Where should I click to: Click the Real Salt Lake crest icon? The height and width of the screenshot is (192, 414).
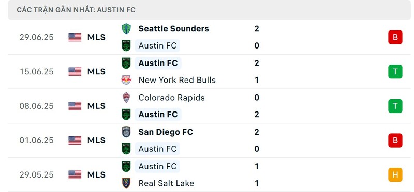126,183
